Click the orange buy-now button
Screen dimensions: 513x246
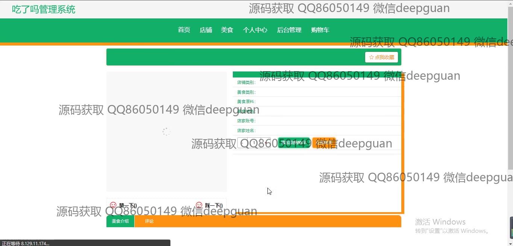(x=324, y=143)
